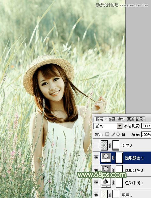Screen dimensions: 151x198
Task: Select the 色彩平衡 1 mask thumbnail
Action: (x=119, y=183)
